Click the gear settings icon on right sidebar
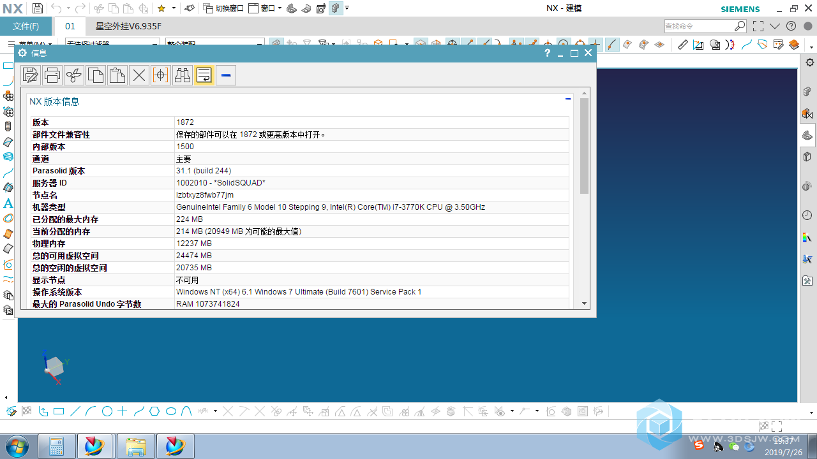Image resolution: width=817 pixels, height=459 pixels. click(809, 62)
